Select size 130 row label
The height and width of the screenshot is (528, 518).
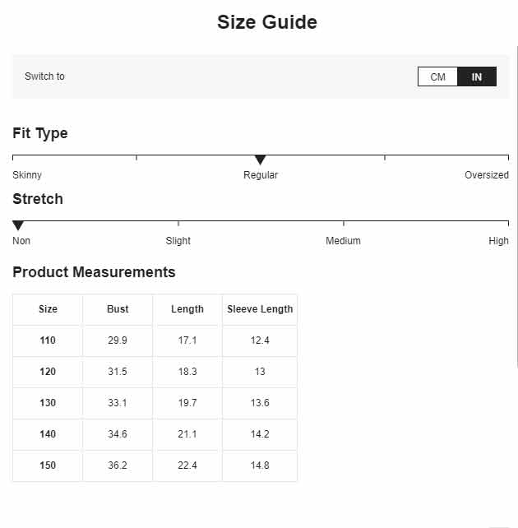click(48, 403)
